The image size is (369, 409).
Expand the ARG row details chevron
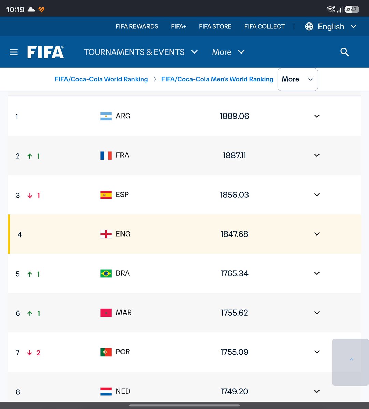(x=317, y=116)
